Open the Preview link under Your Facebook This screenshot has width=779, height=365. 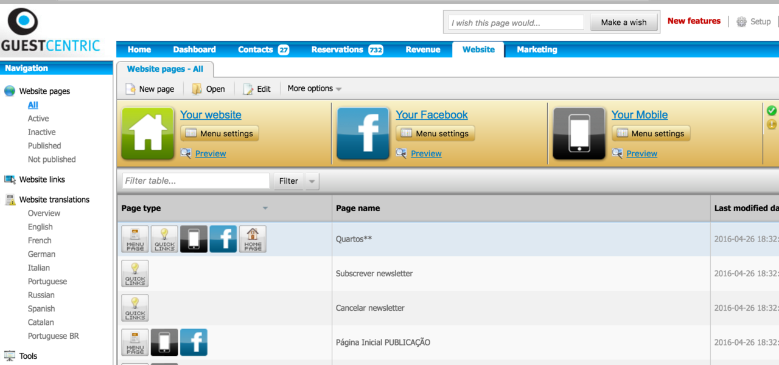(x=426, y=154)
